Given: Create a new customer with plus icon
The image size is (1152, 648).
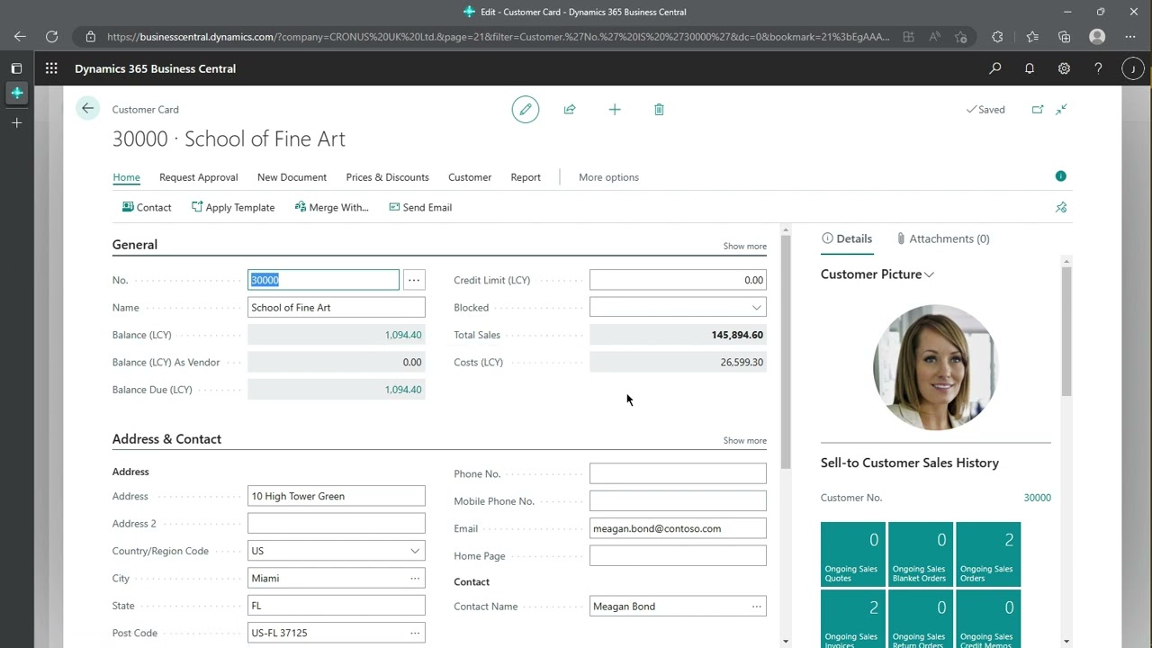Looking at the screenshot, I should coord(615,110).
